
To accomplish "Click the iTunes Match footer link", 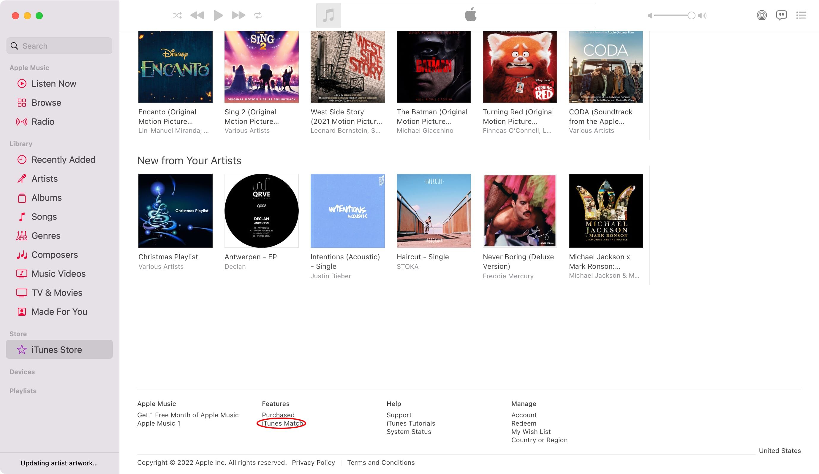I will click(282, 423).
